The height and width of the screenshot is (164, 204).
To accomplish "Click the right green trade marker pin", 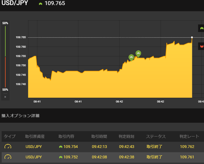I will (x=138, y=54).
